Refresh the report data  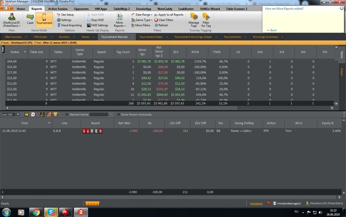(161, 25)
